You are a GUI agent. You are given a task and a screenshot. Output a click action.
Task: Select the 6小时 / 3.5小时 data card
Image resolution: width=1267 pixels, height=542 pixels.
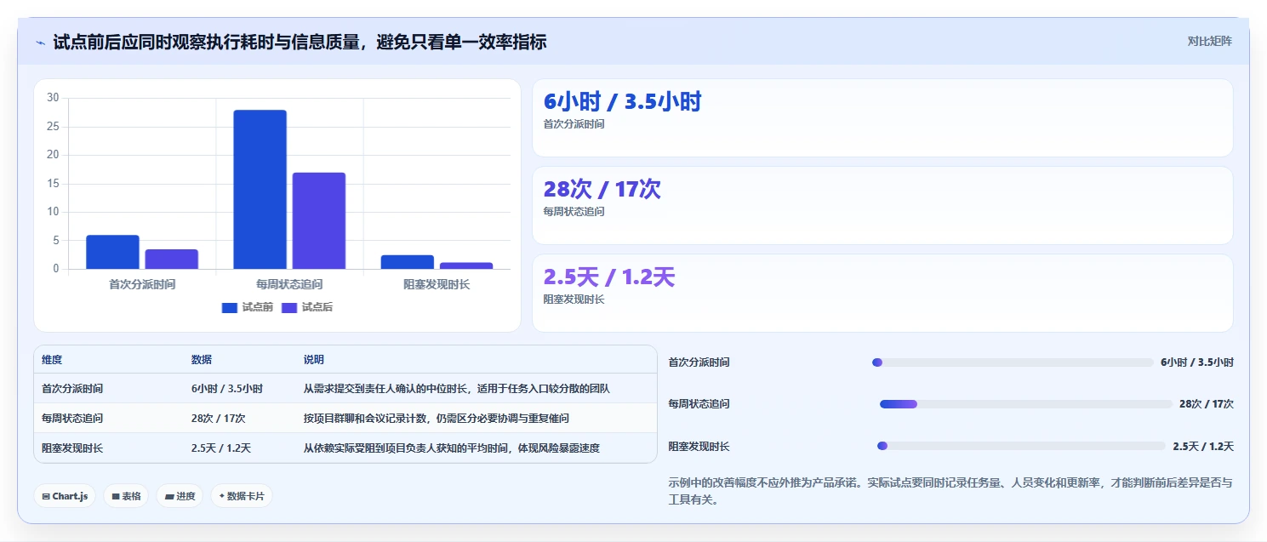[882, 117]
